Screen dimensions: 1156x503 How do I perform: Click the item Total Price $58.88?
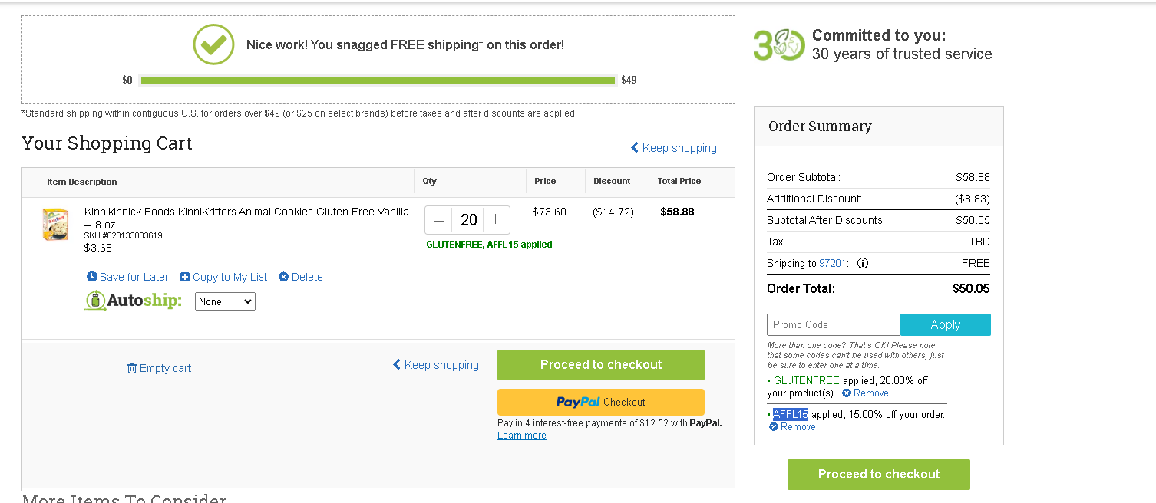coord(677,212)
